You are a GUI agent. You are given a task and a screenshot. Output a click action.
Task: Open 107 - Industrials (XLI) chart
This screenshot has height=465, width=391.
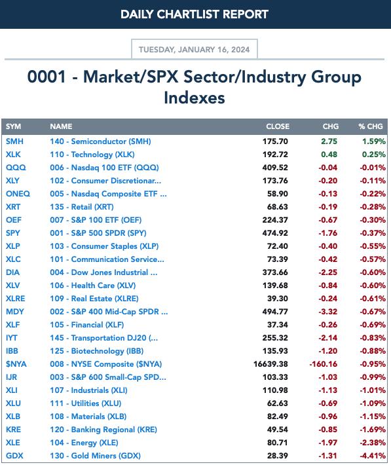[88, 390]
